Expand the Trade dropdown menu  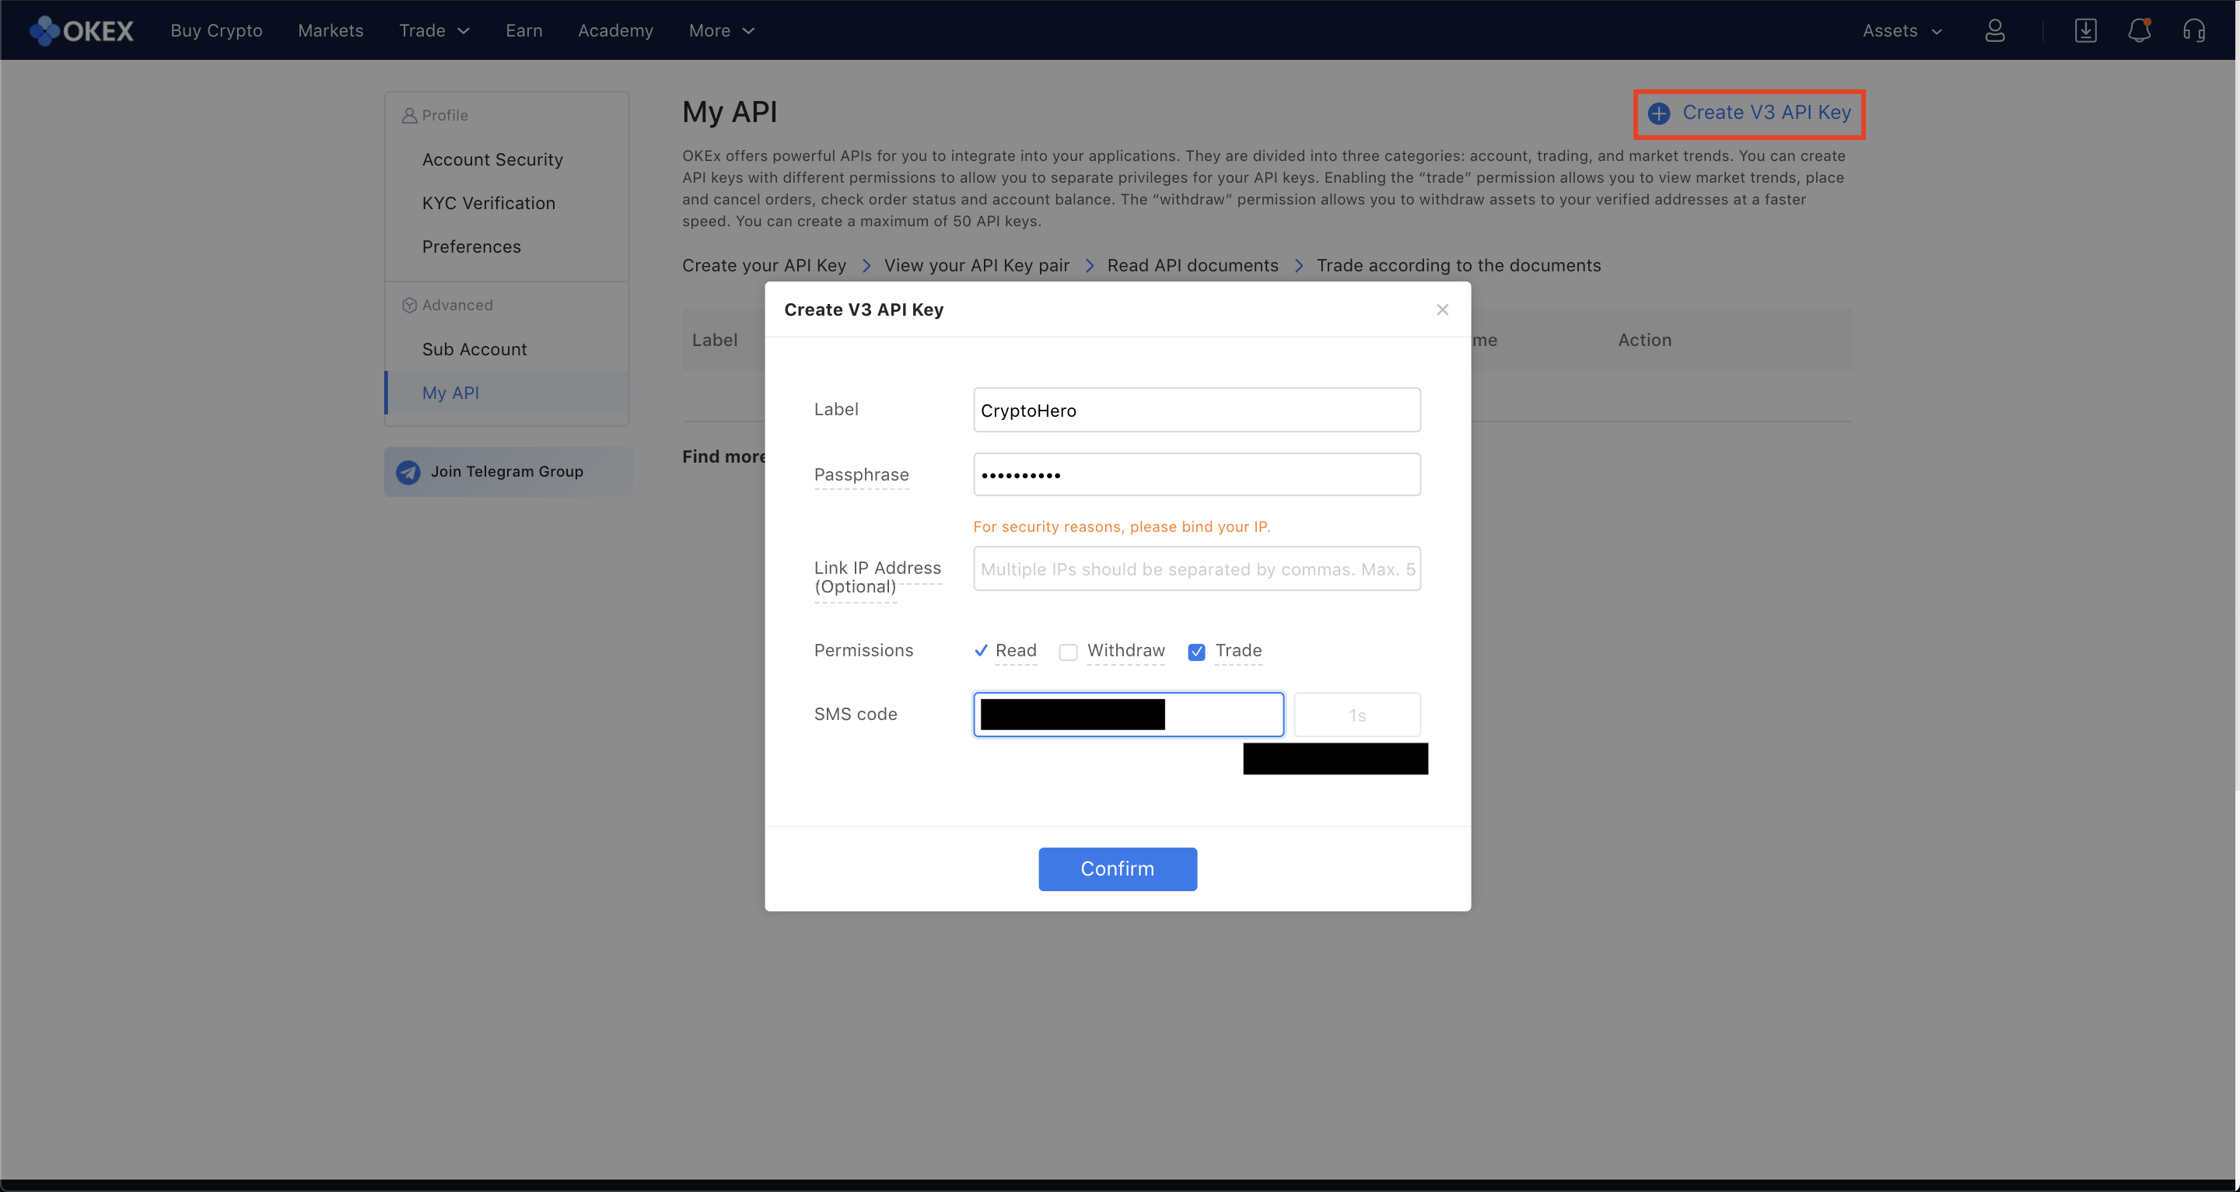[434, 30]
